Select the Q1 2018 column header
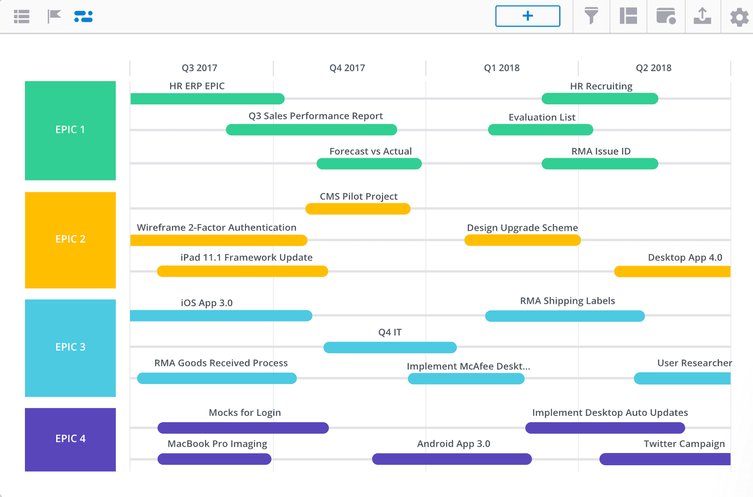This screenshot has height=497, width=753. coord(502,68)
